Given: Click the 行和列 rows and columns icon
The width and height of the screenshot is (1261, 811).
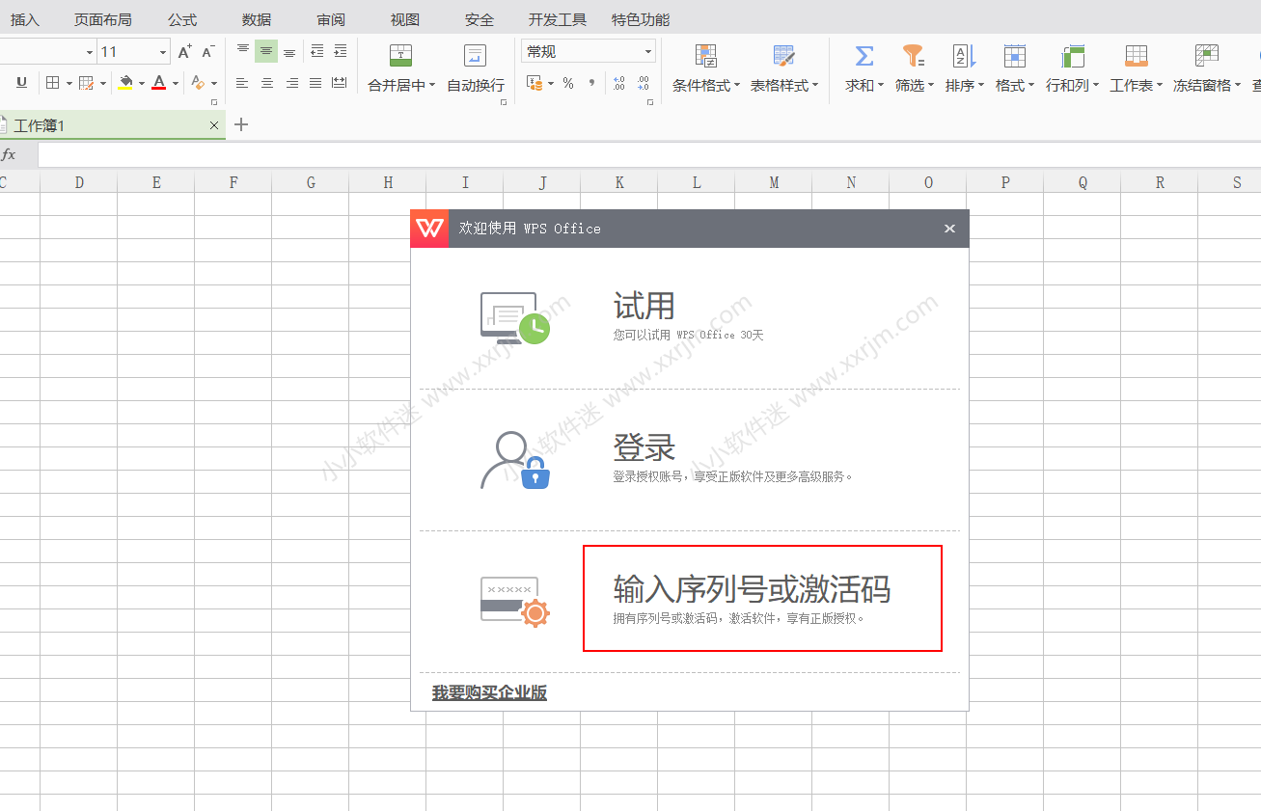Looking at the screenshot, I should [x=1072, y=55].
